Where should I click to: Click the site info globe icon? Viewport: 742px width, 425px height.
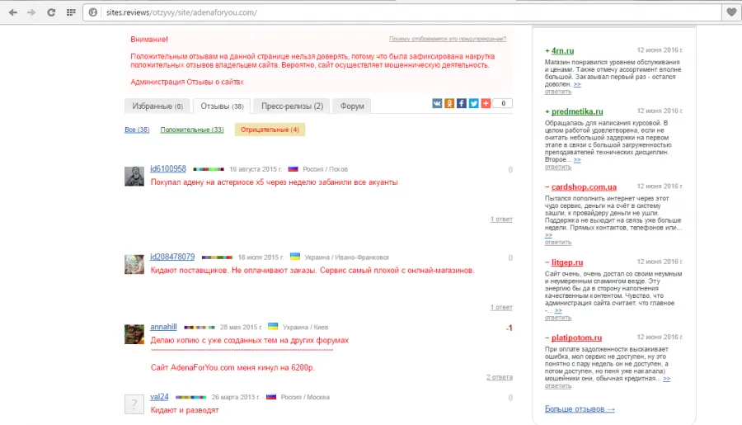(x=93, y=12)
